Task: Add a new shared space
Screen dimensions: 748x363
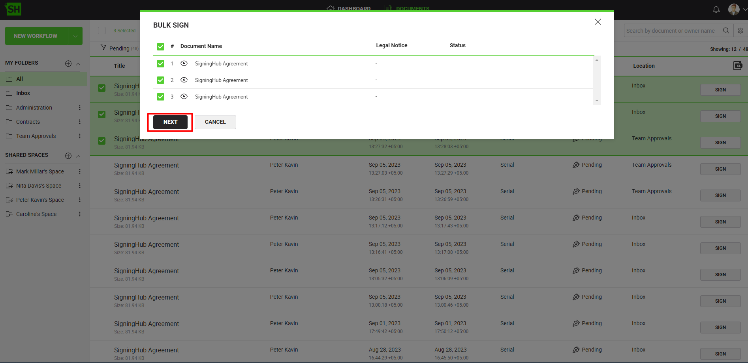Action: (x=68, y=156)
